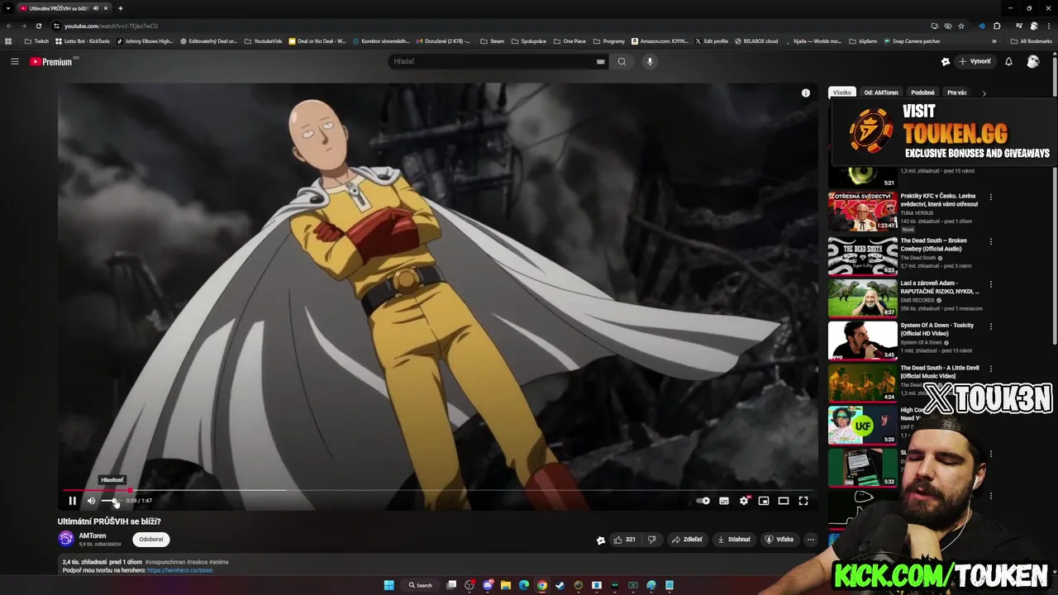1058x595 pixels.
Task: Open Windows Start menu
Action: coord(388,585)
